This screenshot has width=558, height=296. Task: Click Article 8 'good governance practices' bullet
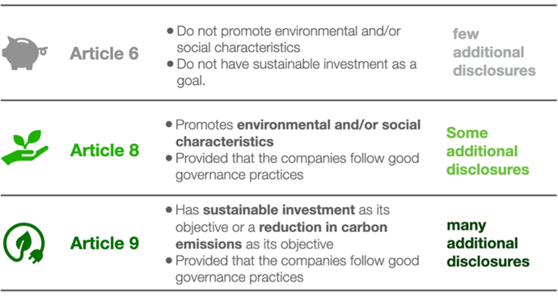click(x=293, y=167)
